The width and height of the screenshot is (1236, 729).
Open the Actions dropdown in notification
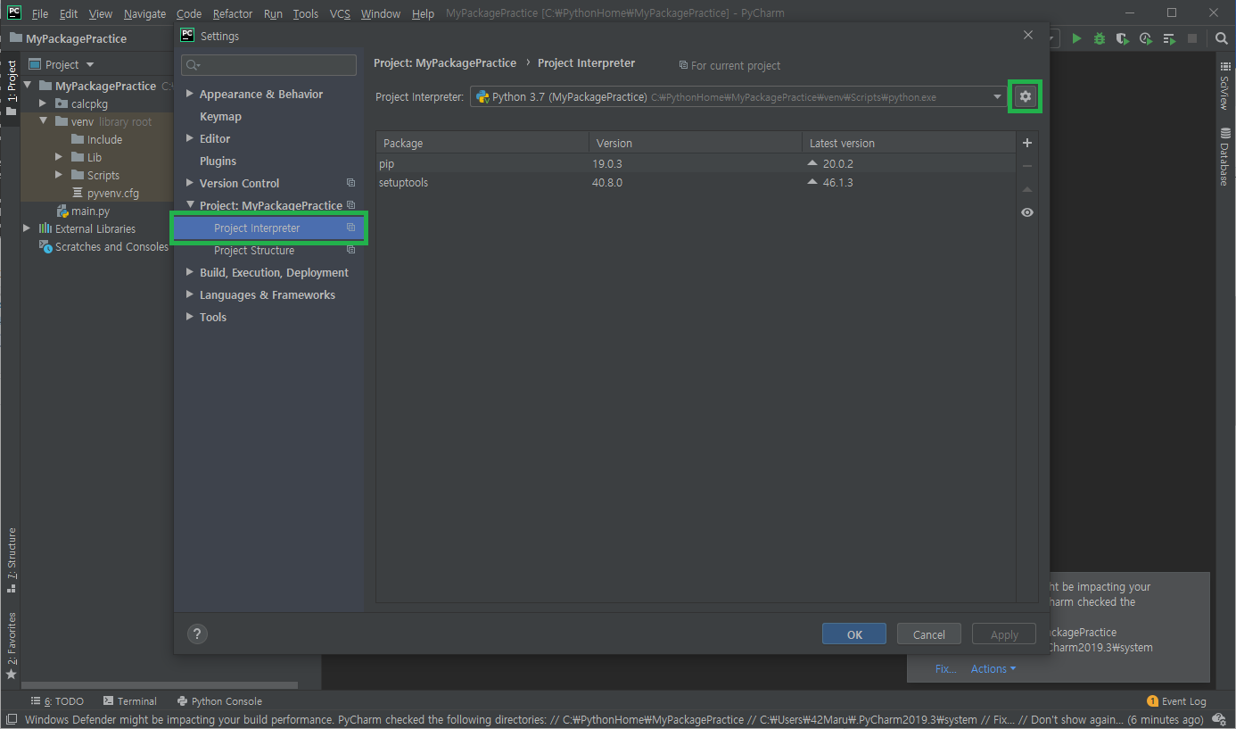click(x=993, y=669)
